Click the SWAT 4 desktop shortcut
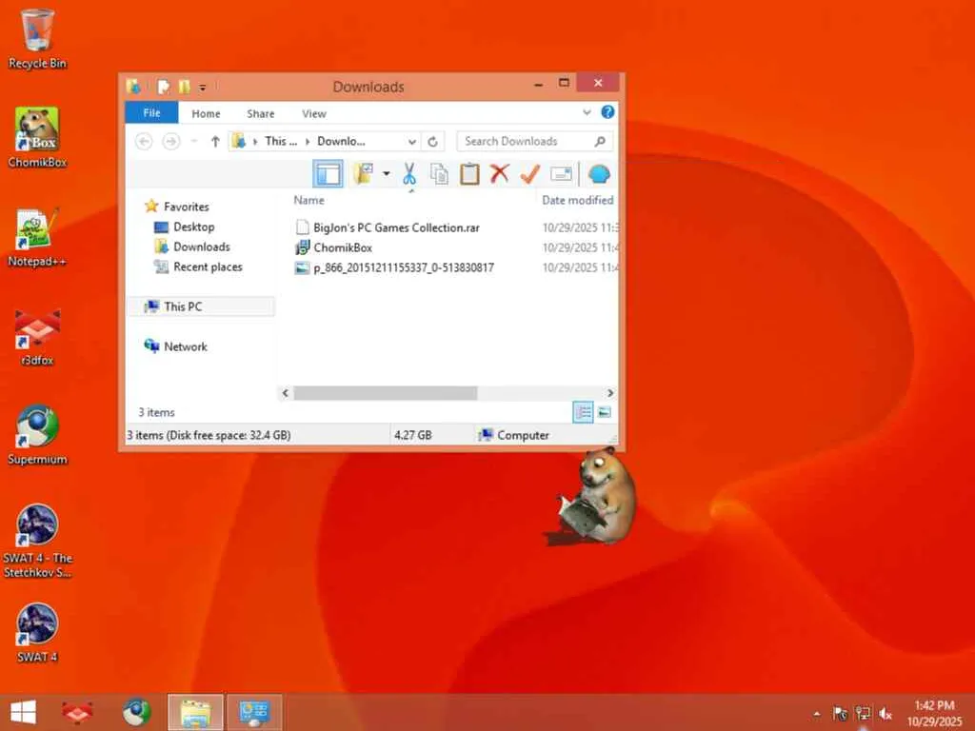975x731 pixels. pos(37,632)
